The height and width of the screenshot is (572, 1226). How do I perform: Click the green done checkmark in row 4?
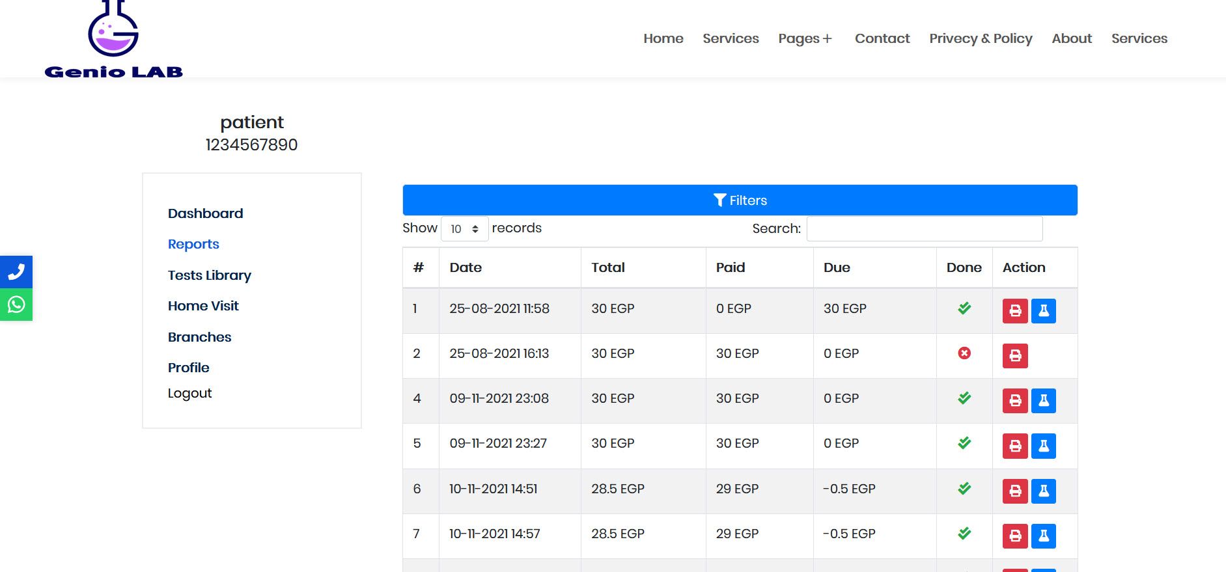click(964, 398)
